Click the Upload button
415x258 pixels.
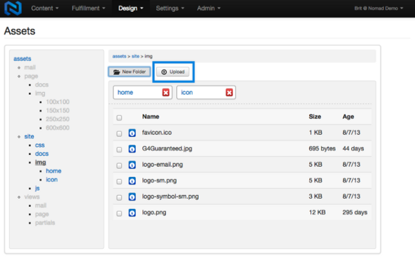click(173, 72)
